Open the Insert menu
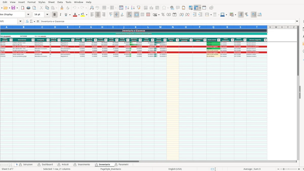This screenshot has width=304, height=171. (22, 2)
